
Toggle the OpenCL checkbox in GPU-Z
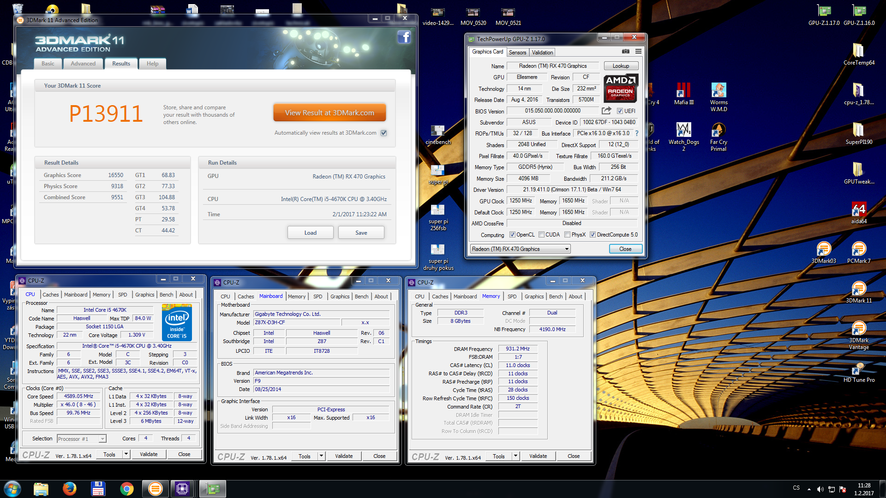coord(512,235)
